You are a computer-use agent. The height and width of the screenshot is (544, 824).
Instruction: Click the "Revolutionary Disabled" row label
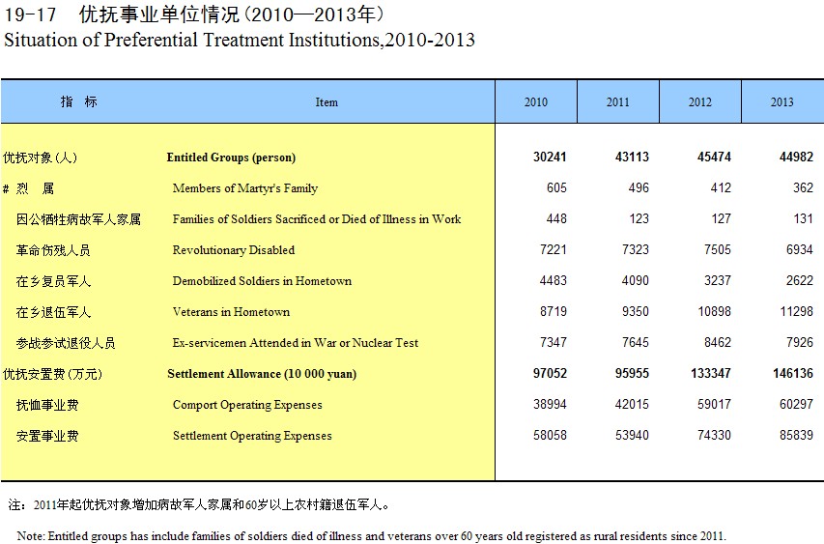[x=233, y=250]
